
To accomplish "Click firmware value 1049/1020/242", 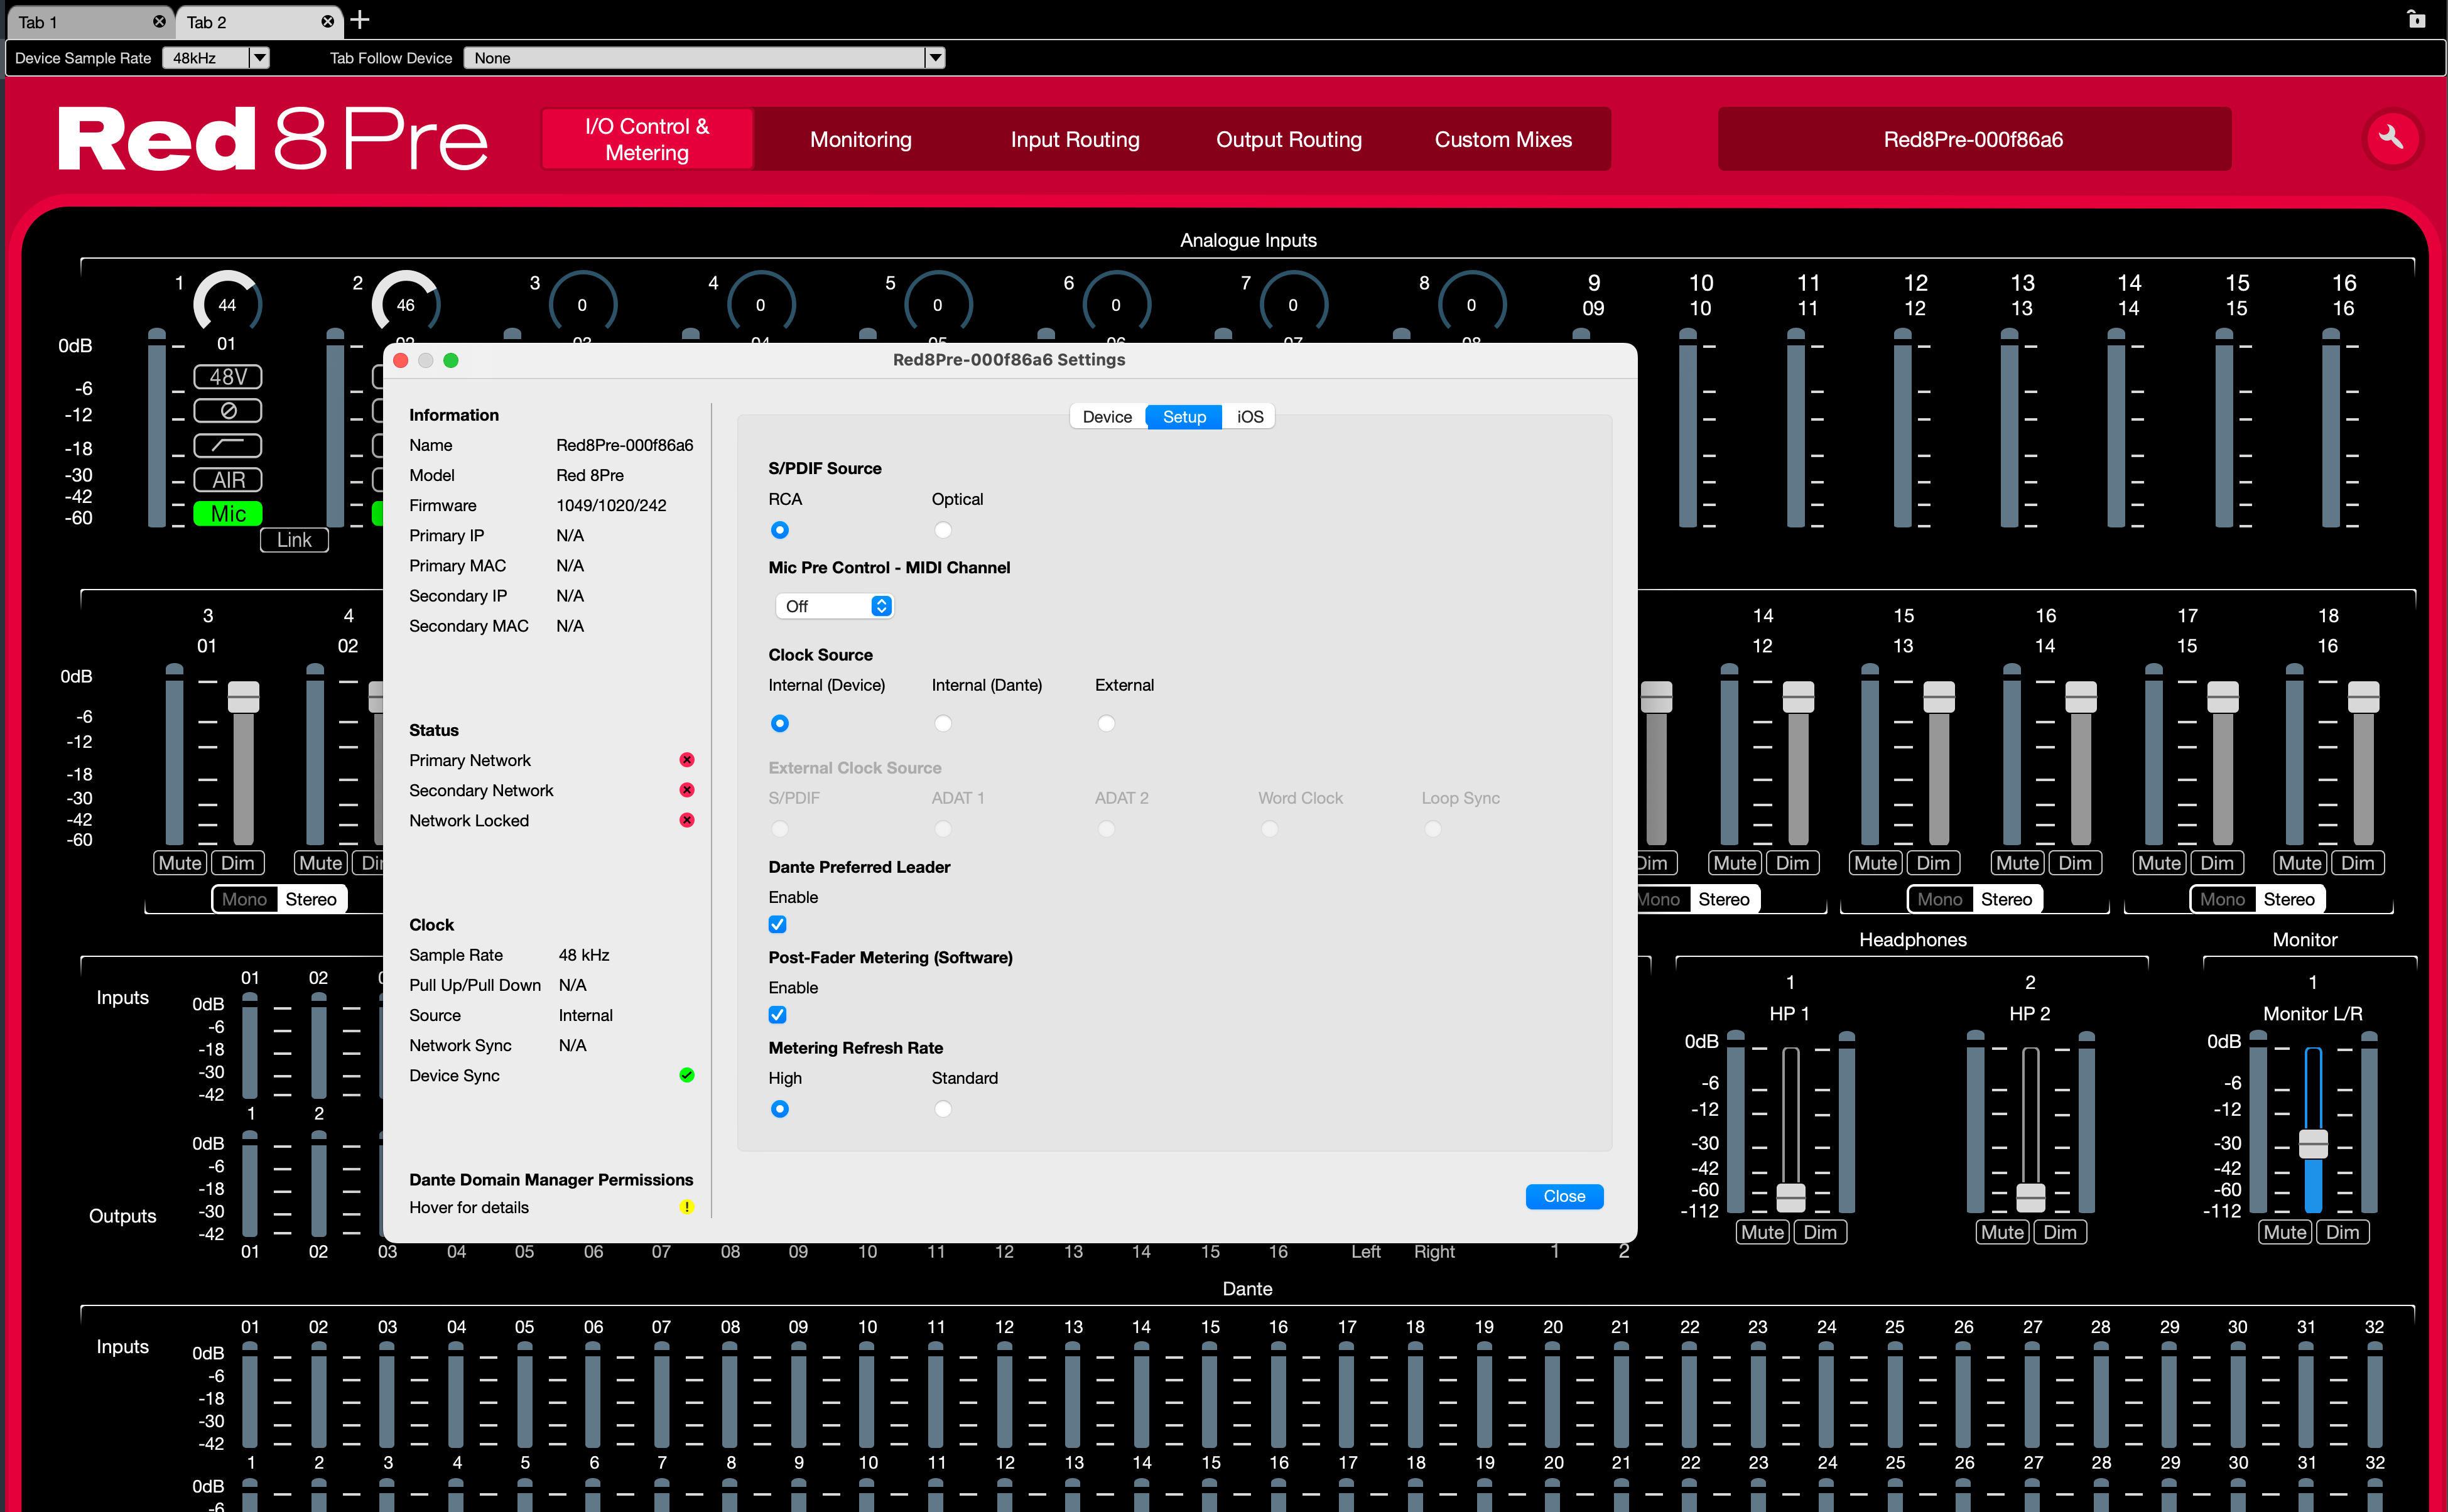I will pos(611,505).
